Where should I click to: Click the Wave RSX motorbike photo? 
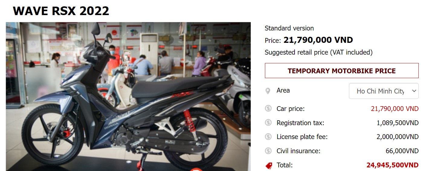[128, 97]
